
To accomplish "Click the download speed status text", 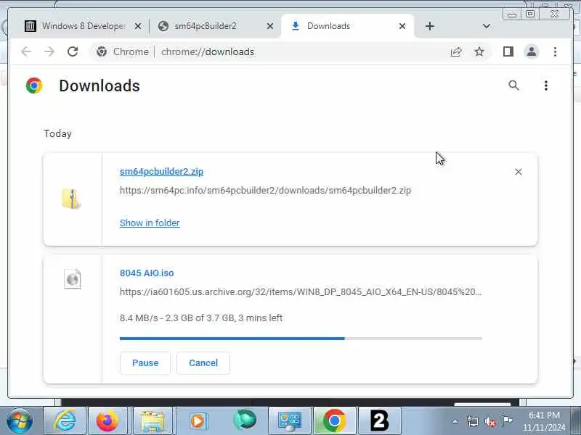I will point(201,318).
